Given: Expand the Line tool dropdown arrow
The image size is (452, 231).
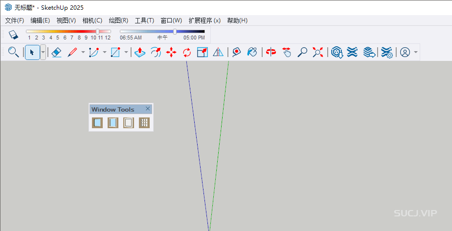Looking at the screenshot, I should [83, 52].
